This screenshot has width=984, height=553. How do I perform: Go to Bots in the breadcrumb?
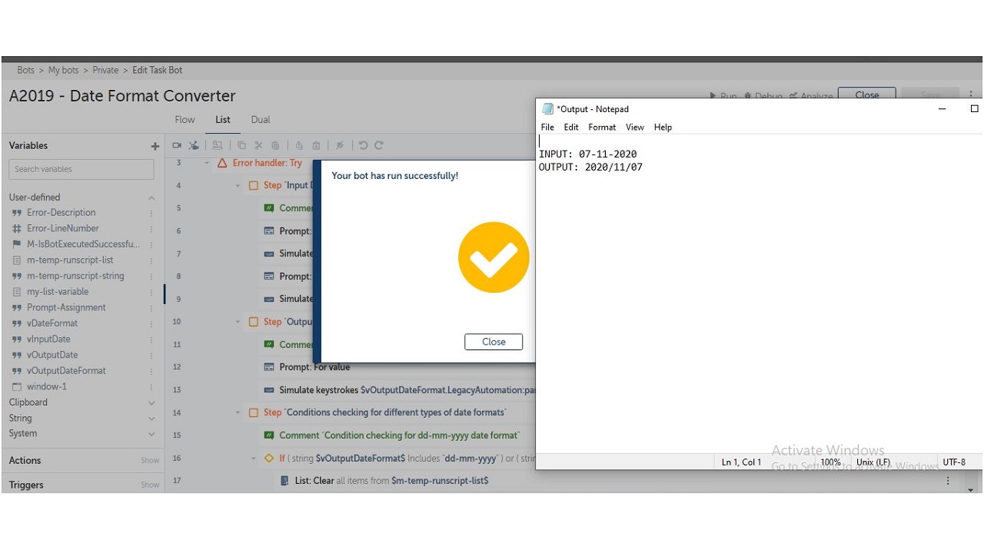(26, 70)
